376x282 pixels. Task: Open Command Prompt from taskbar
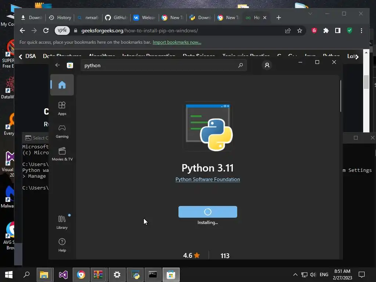click(x=153, y=275)
